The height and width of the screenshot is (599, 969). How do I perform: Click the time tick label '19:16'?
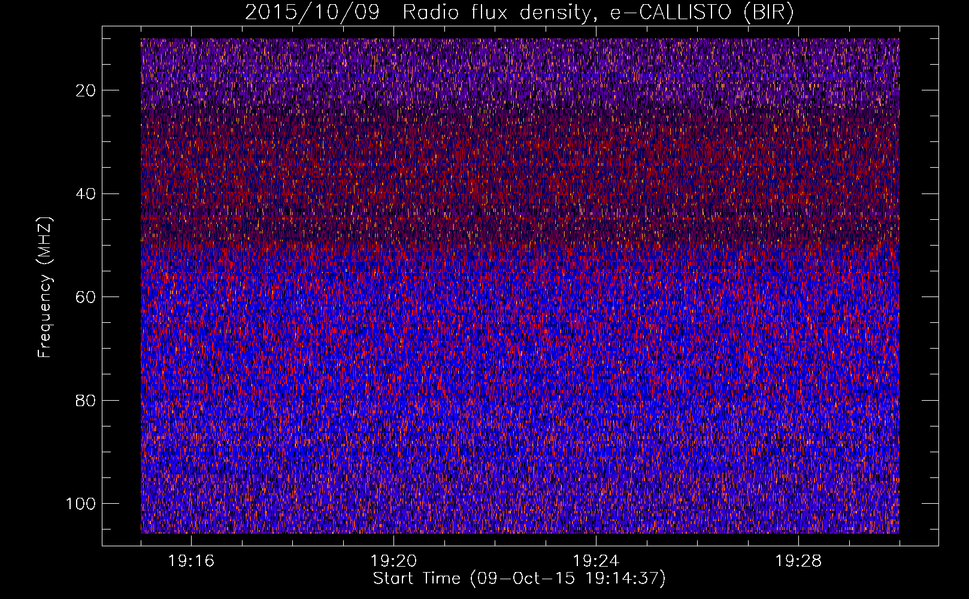[191, 561]
